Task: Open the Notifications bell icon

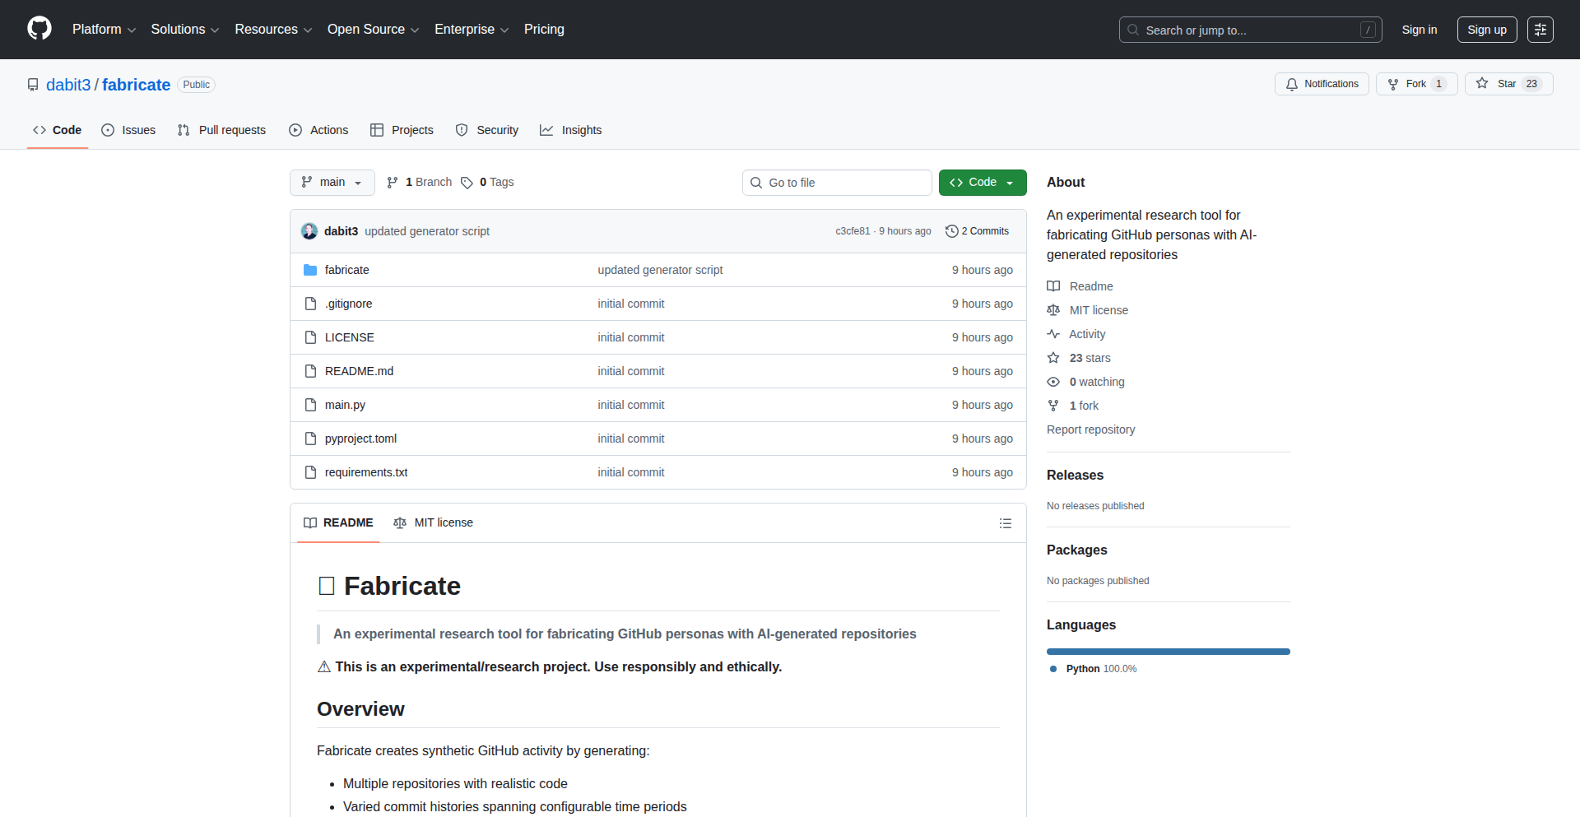Action: tap(1292, 83)
